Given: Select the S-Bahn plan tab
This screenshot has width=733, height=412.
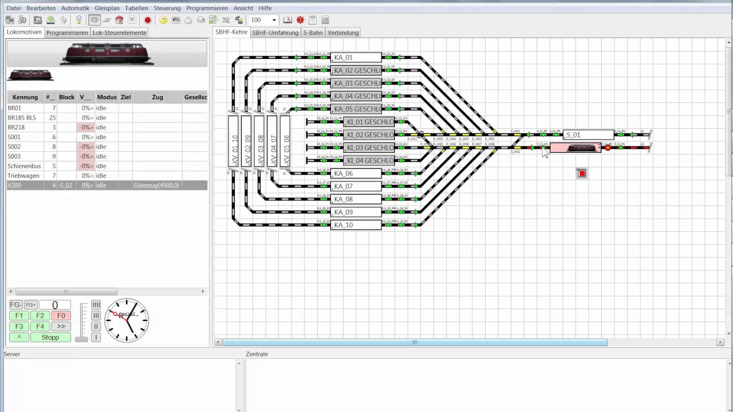Looking at the screenshot, I should point(313,33).
